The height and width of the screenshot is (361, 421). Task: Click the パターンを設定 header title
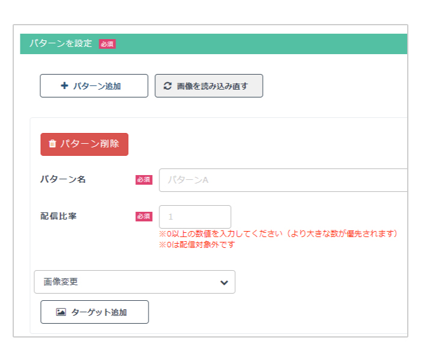(61, 43)
